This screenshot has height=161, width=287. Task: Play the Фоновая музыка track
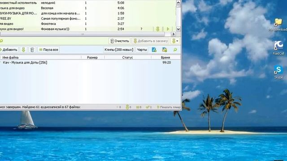click(168, 29)
